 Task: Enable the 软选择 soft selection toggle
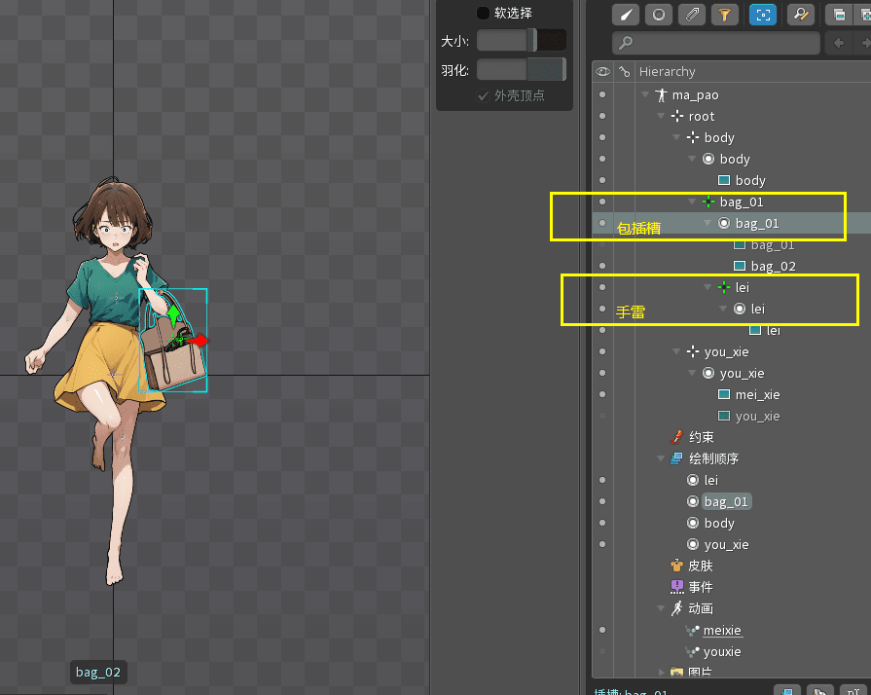click(x=483, y=14)
